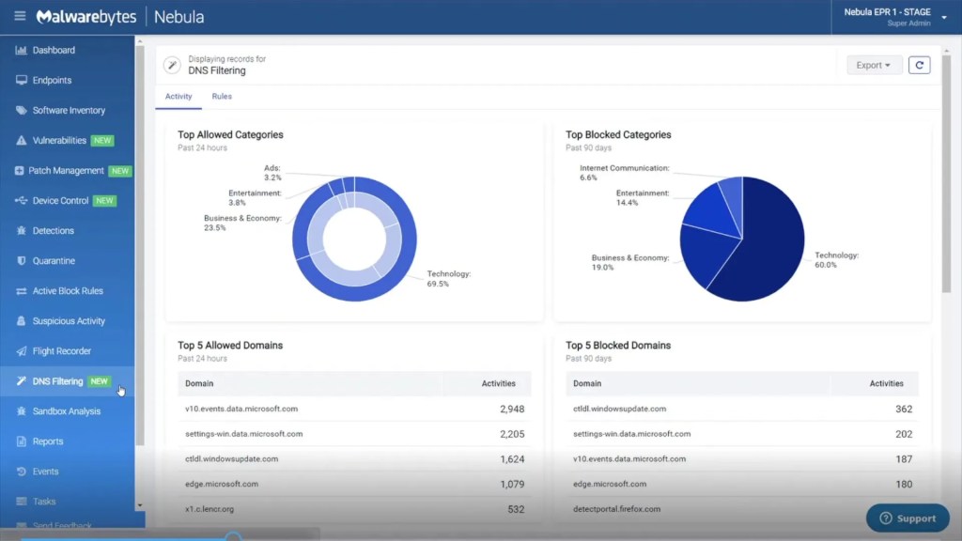Click the Endpoints monitor icon
Image resolution: width=962 pixels, height=541 pixels.
click(x=21, y=81)
